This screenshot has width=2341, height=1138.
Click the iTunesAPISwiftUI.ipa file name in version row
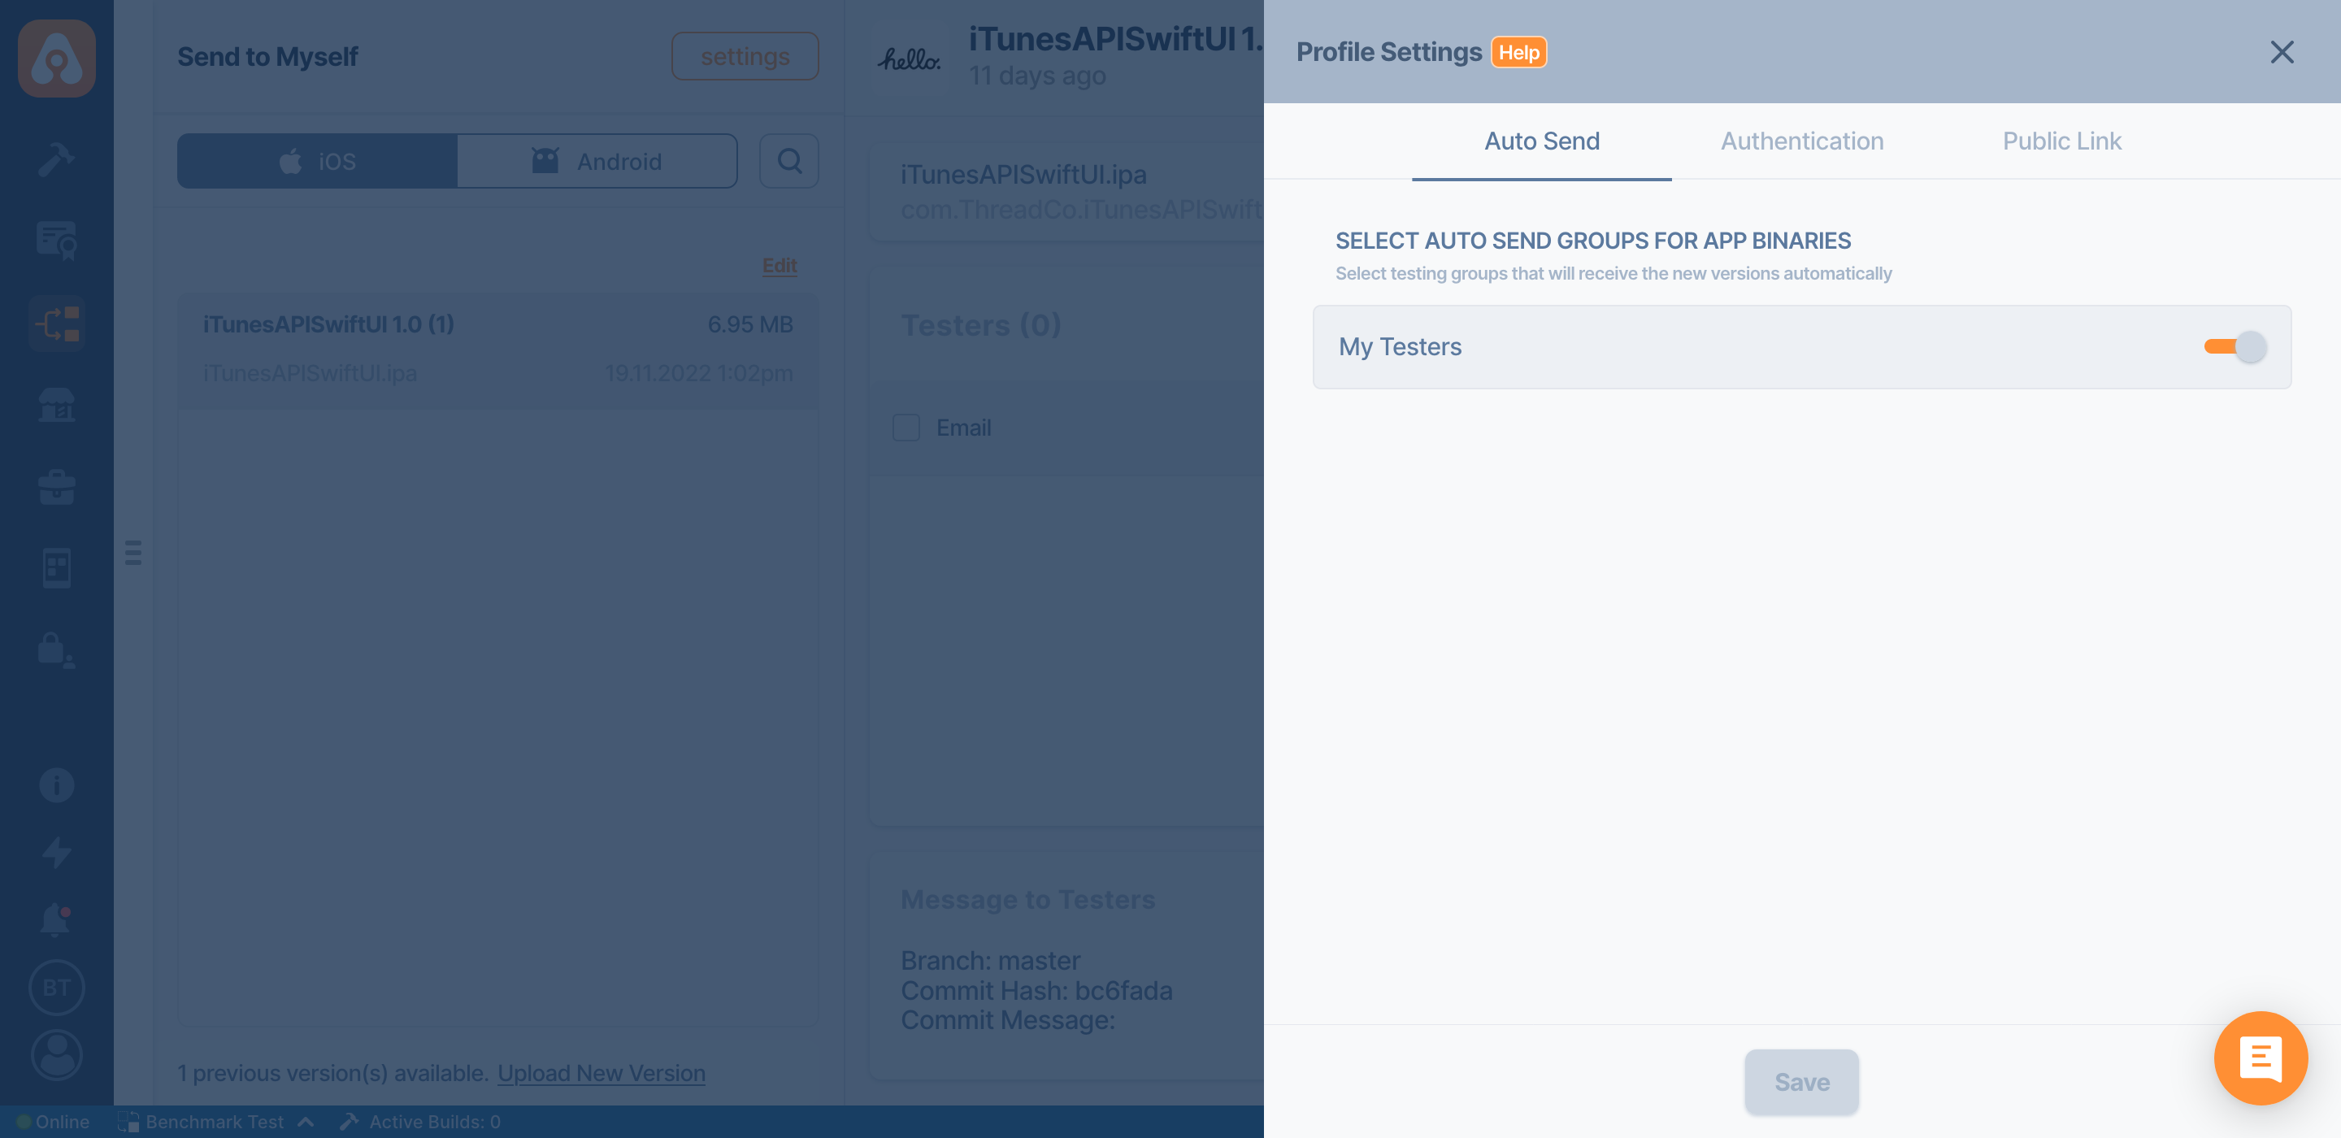[x=310, y=372]
